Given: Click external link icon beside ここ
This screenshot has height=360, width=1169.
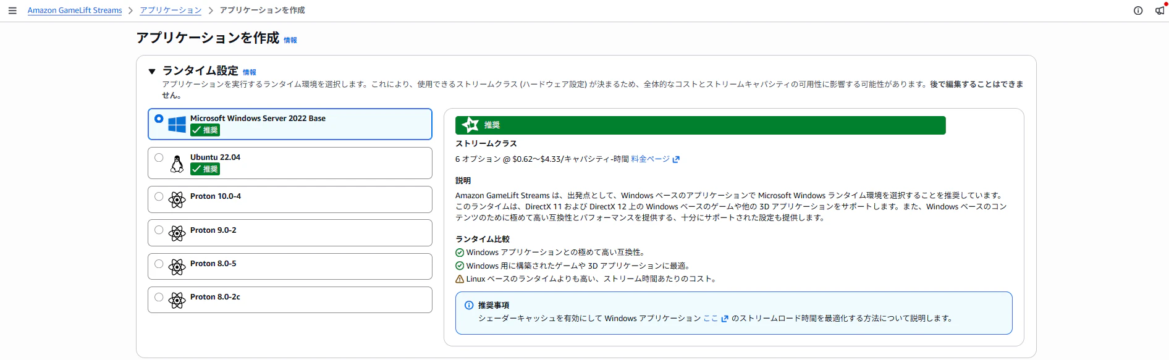Looking at the screenshot, I should click(725, 319).
